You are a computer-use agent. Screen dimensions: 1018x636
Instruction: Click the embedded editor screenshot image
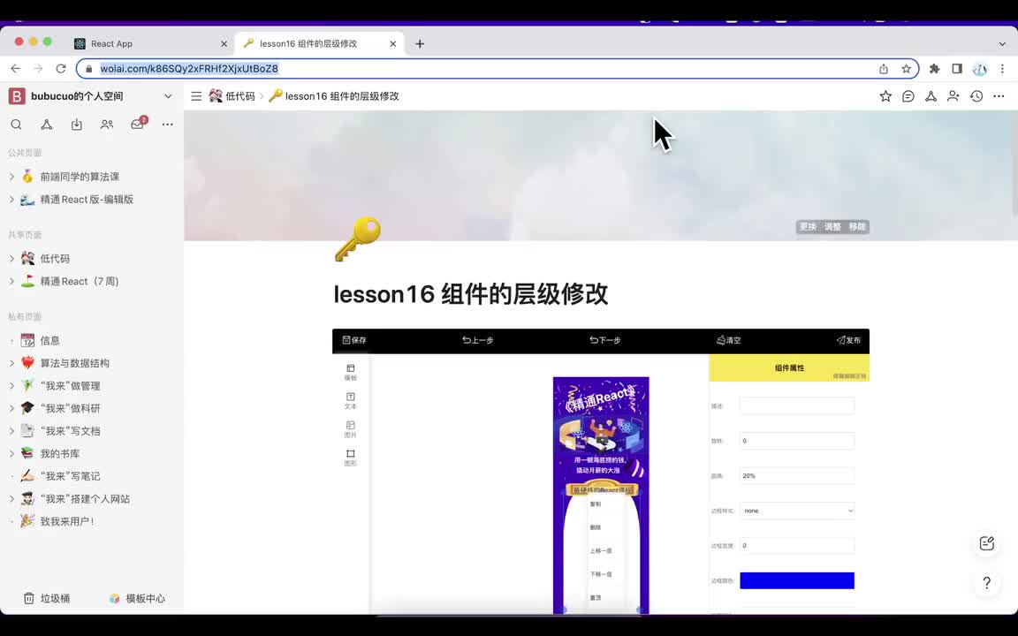601,471
